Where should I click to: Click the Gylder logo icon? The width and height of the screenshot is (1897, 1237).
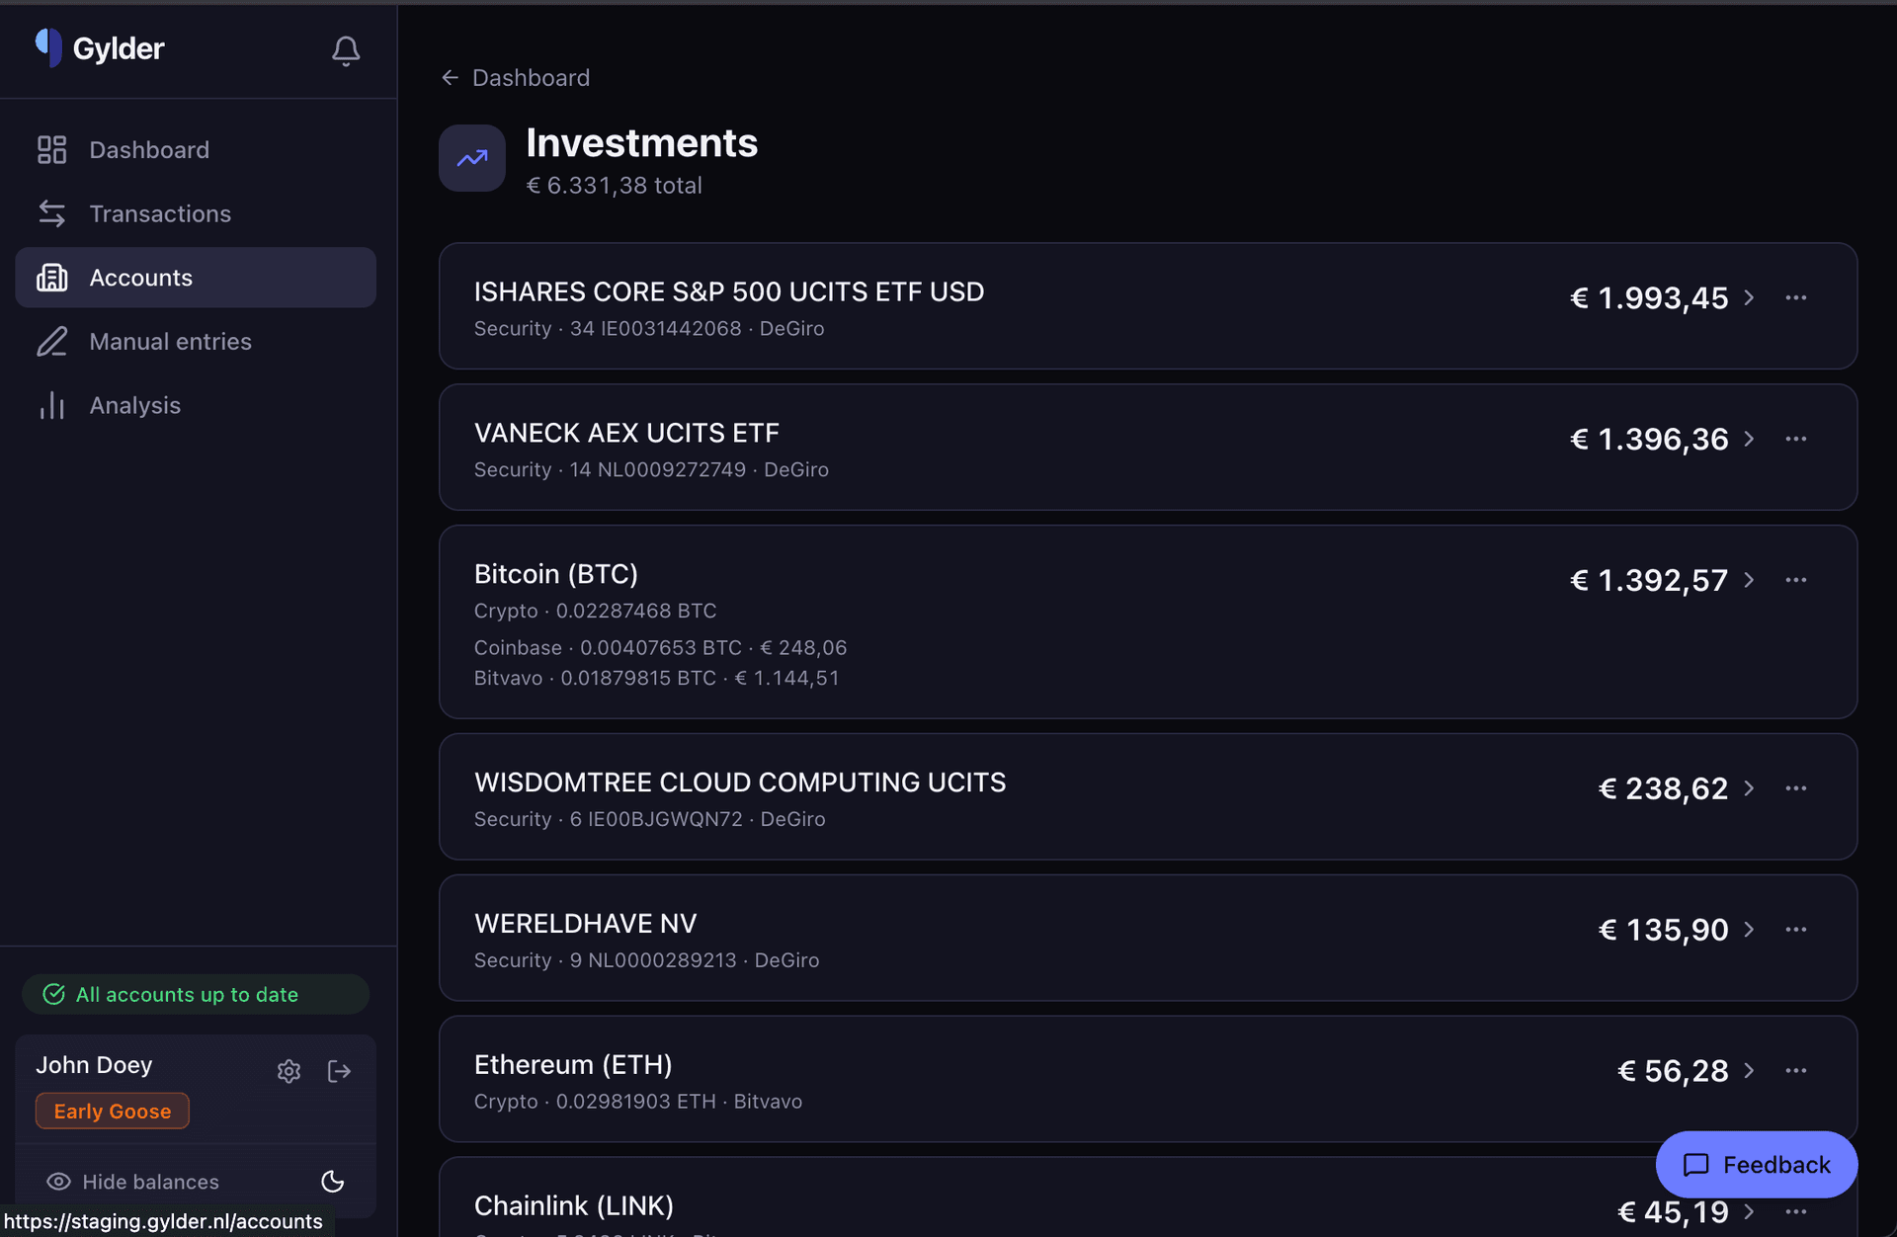46,46
